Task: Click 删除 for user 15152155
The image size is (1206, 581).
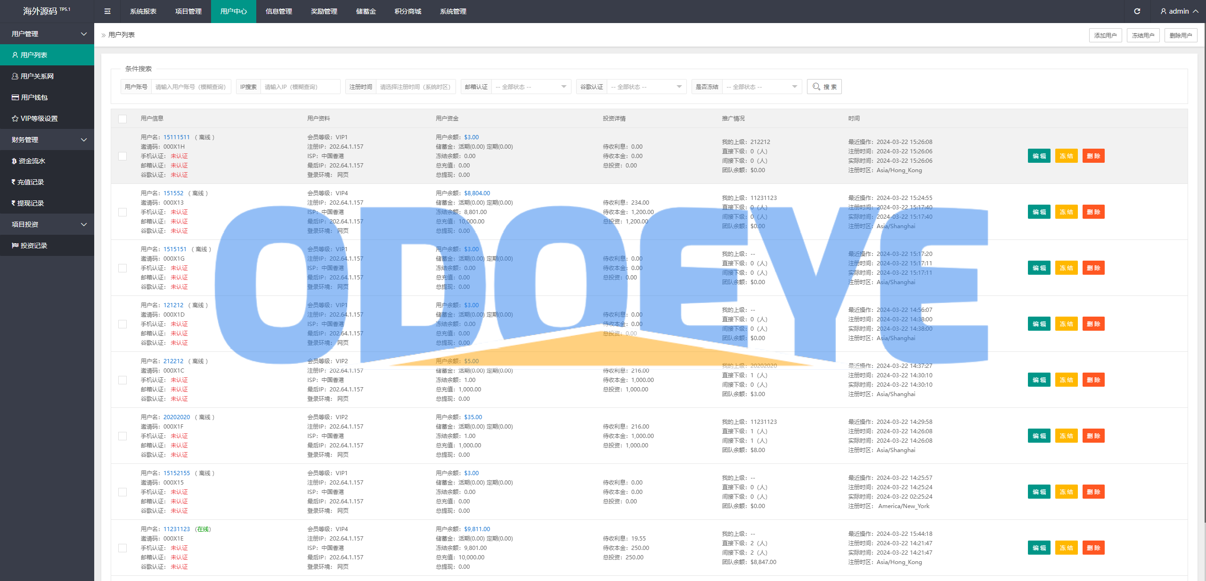Action: [1093, 492]
